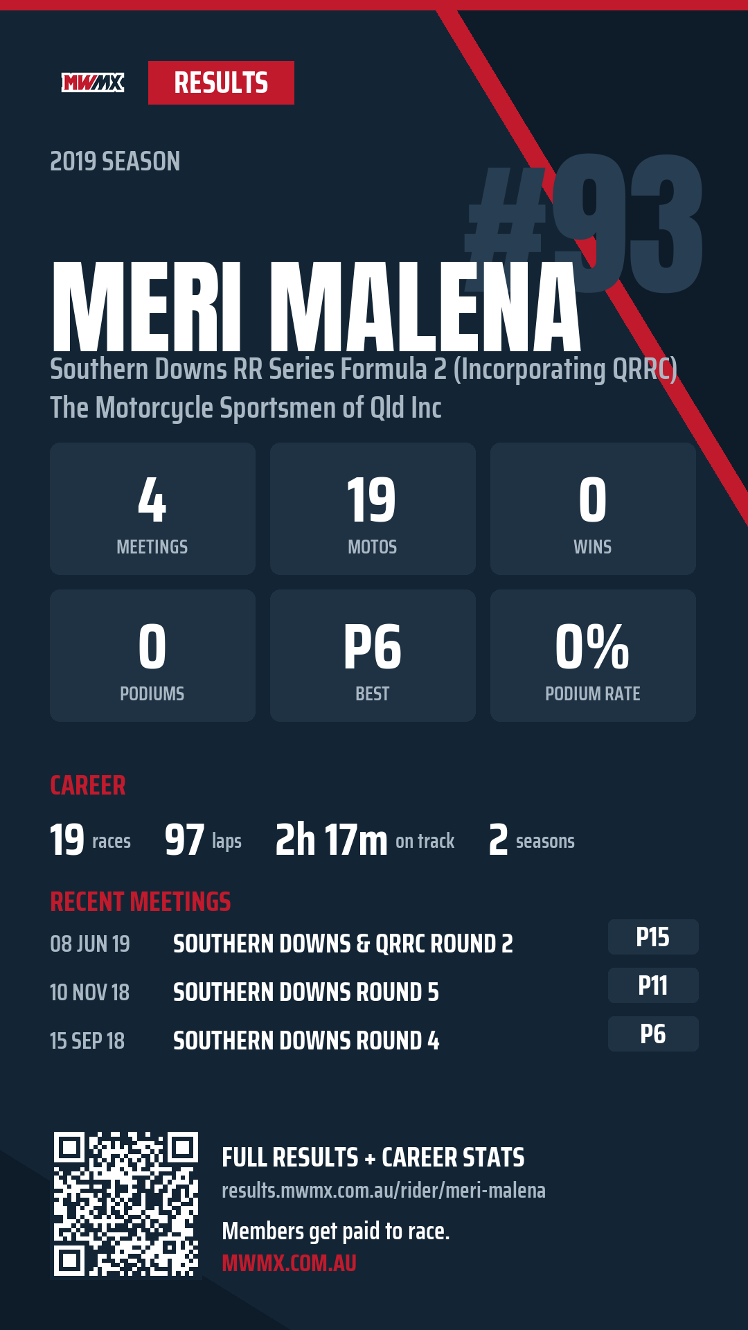Click the MWMX logo
The image size is (748, 1330).
(93, 83)
